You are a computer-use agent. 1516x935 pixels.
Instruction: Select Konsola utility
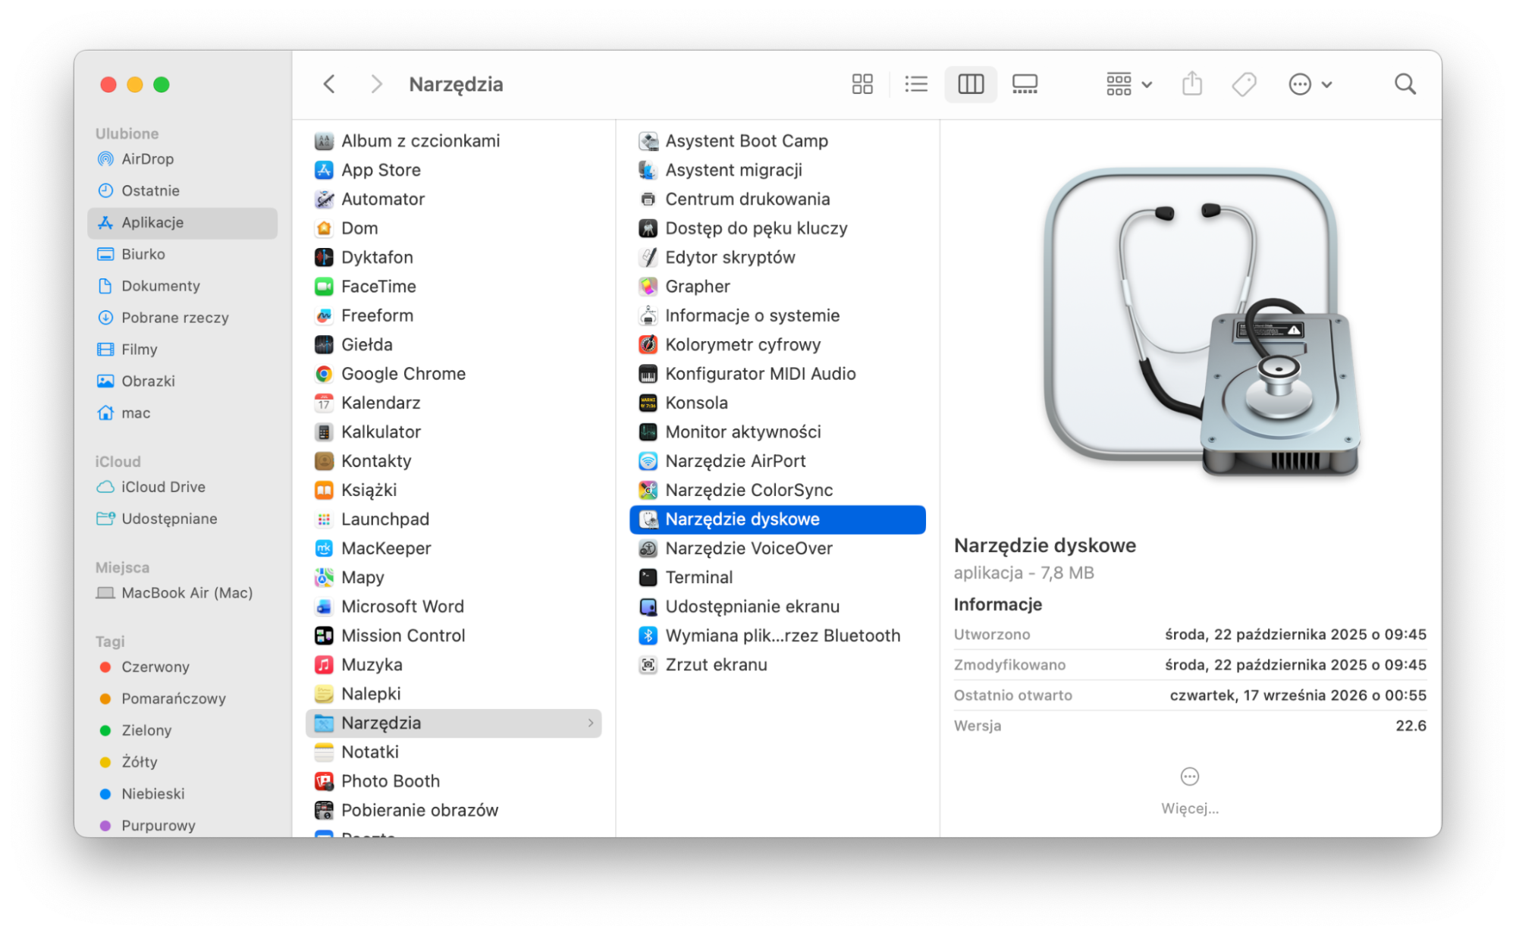tap(777, 403)
